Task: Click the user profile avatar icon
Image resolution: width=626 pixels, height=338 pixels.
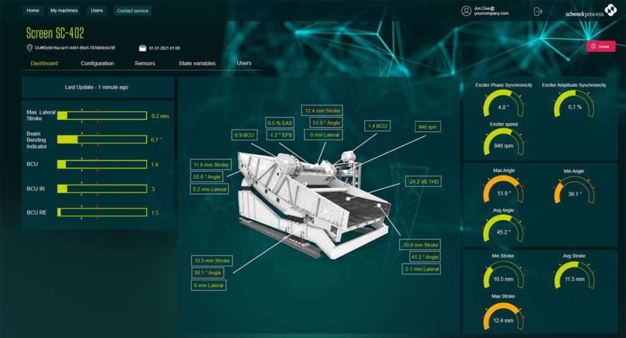Action: pyautogui.click(x=466, y=11)
